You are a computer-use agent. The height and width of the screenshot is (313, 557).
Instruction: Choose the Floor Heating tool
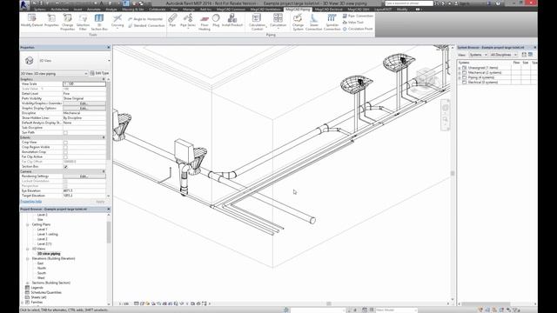205,22
